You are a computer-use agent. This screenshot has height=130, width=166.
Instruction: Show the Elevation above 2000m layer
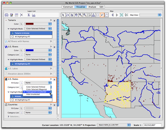tap(54, 74)
